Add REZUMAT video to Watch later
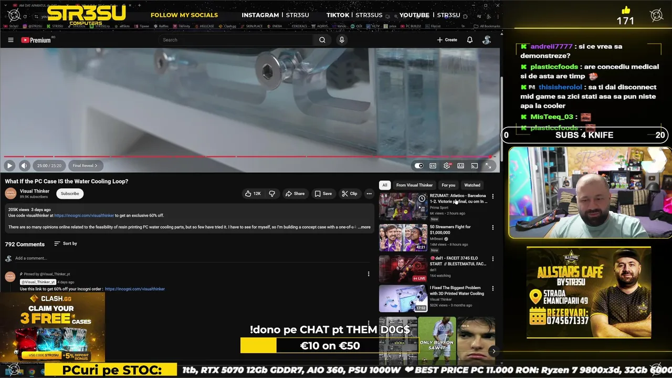The width and height of the screenshot is (672, 378). pos(422,198)
